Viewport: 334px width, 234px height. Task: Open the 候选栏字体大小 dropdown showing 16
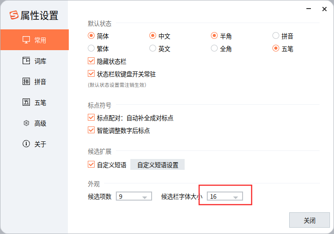(225, 196)
